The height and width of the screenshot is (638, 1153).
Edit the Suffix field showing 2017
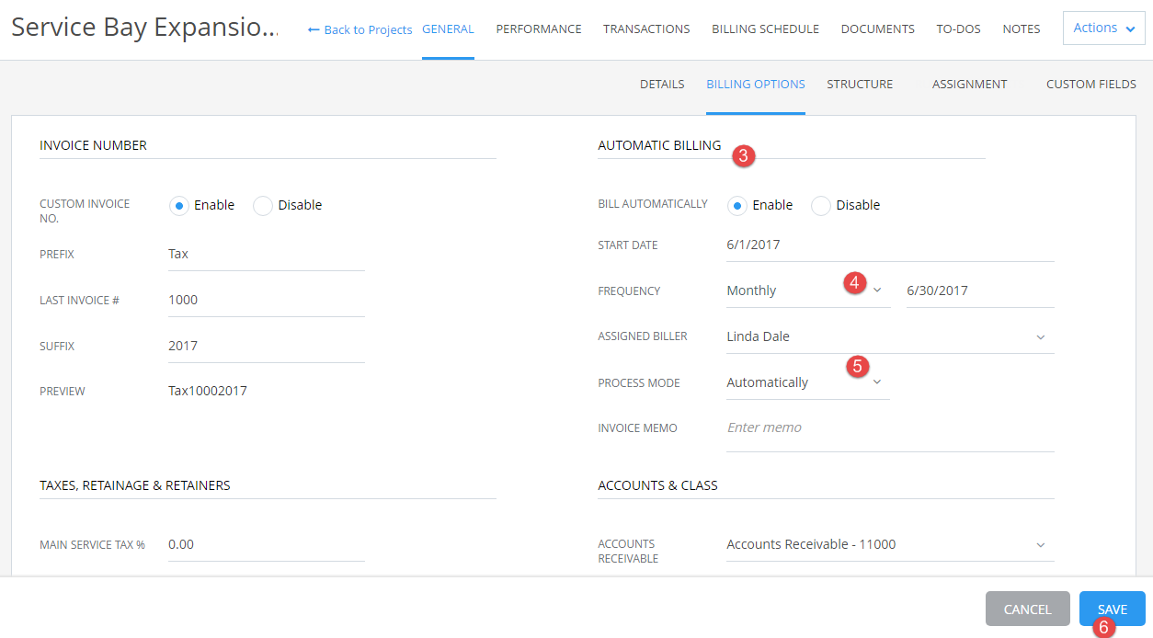coord(267,346)
